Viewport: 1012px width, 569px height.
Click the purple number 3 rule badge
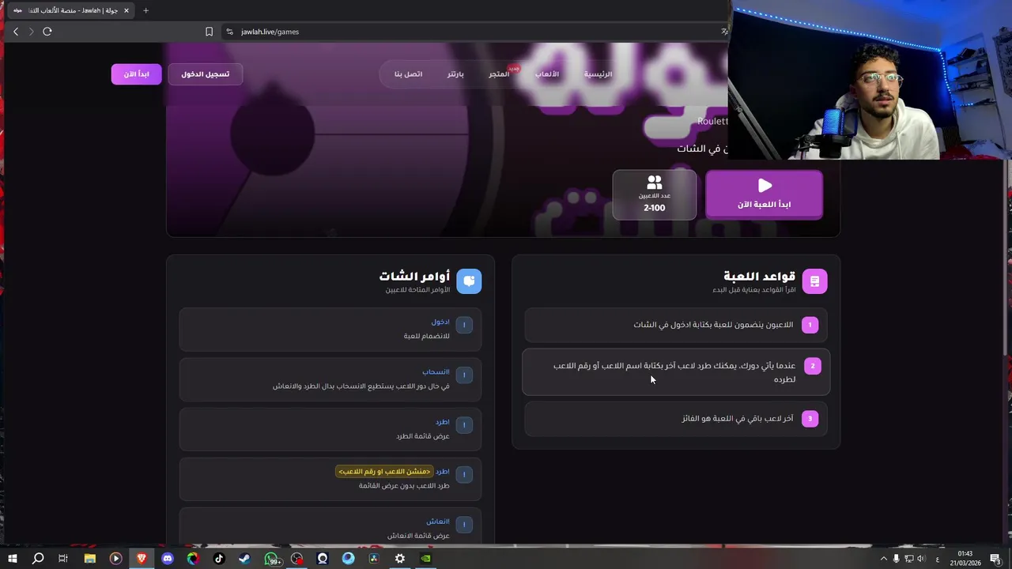tap(810, 419)
